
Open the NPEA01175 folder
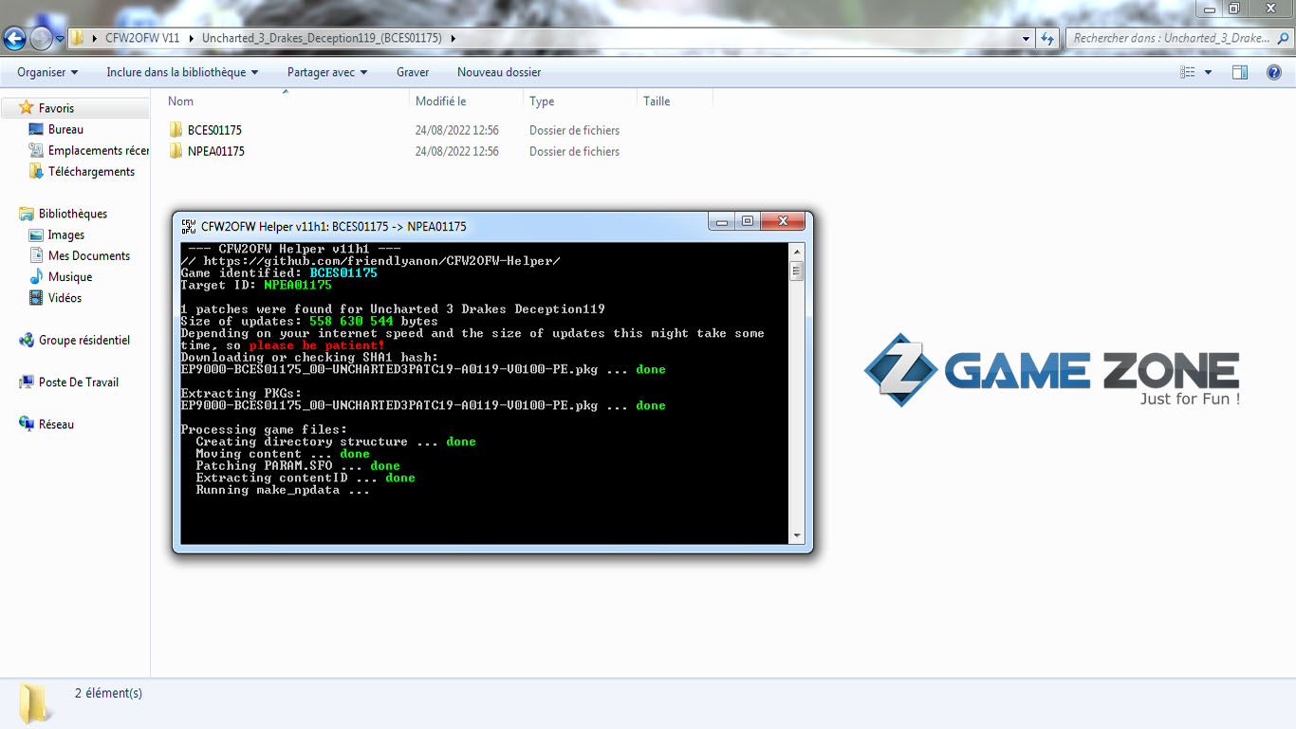click(215, 151)
